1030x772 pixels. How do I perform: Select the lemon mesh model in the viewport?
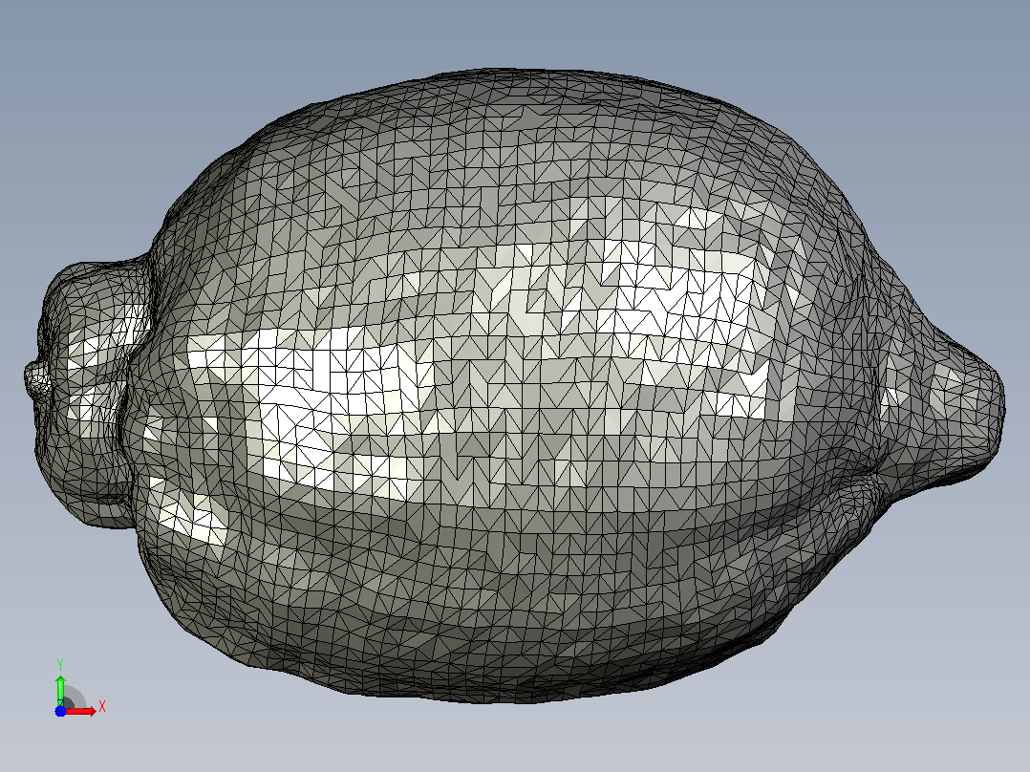pos(514,386)
